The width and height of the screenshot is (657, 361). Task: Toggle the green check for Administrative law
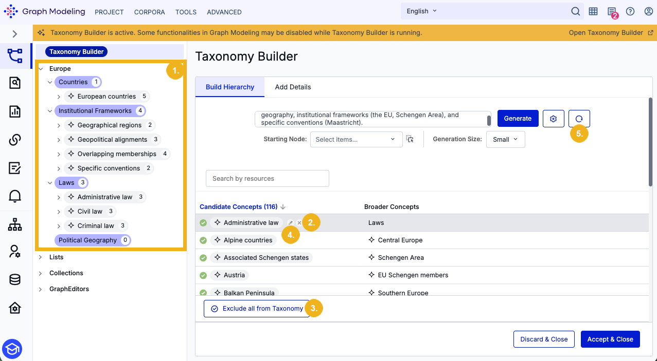[x=203, y=223]
